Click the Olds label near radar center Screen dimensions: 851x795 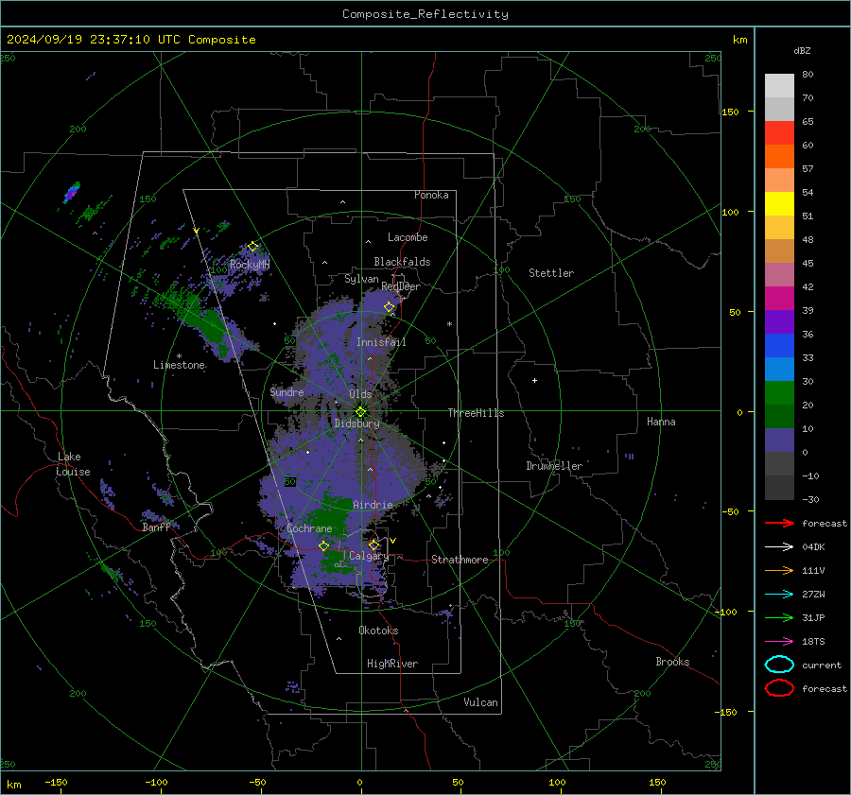[360, 394]
